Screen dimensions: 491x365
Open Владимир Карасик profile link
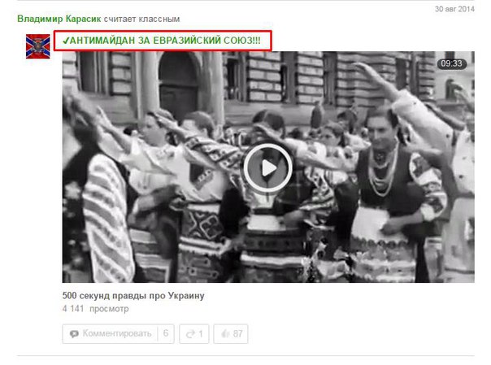[x=59, y=19]
